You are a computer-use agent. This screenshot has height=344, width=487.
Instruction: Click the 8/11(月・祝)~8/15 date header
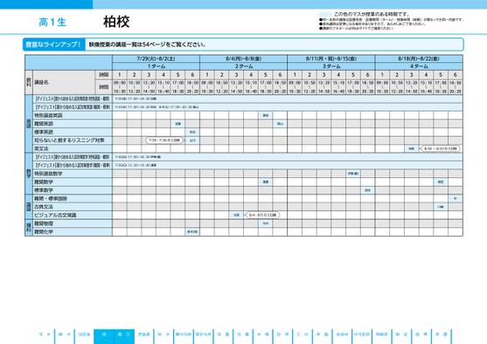[x=331, y=58]
